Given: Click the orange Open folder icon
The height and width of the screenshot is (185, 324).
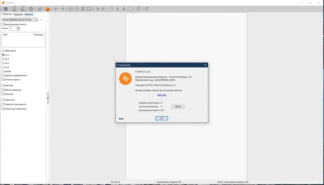Looking at the screenshot, I should 48,9.
